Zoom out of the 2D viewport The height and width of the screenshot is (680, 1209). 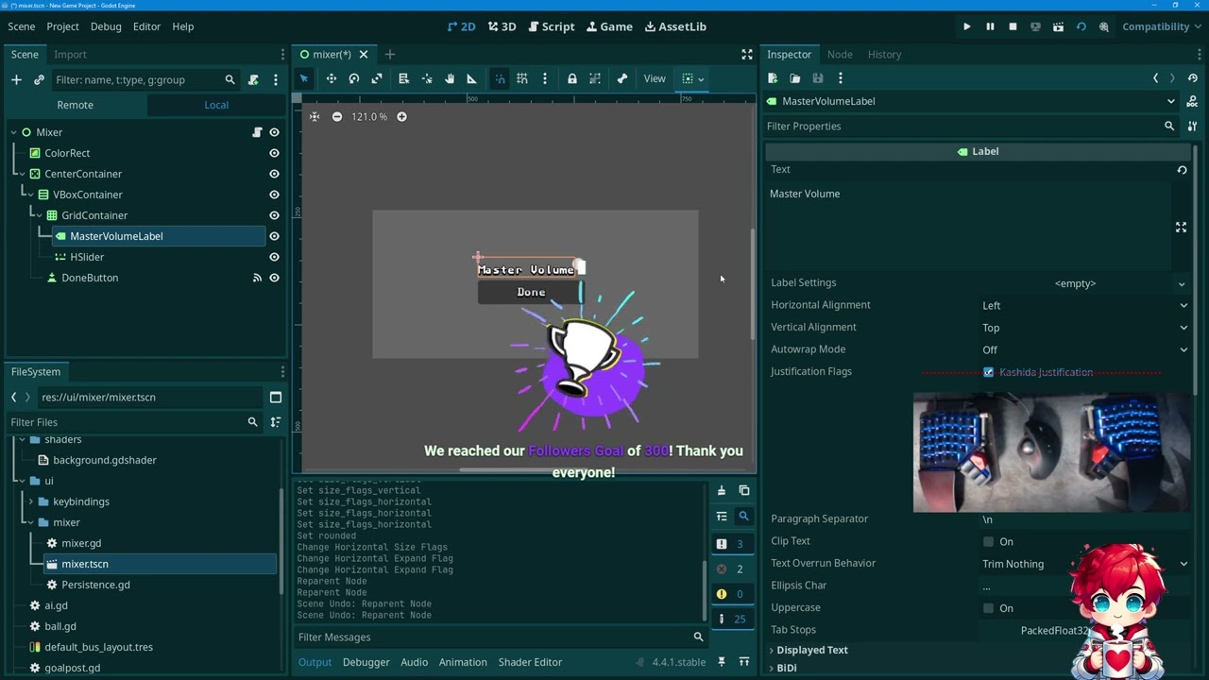pyautogui.click(x=337, y=116)
